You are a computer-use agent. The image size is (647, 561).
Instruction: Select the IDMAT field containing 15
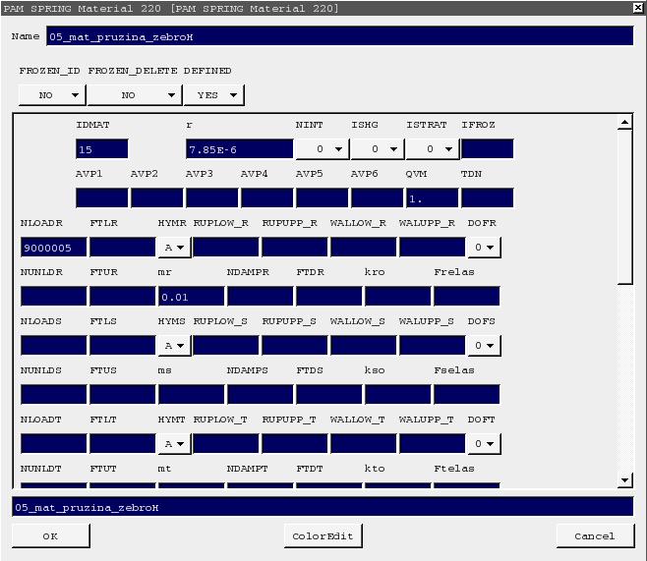pos(102,148)
